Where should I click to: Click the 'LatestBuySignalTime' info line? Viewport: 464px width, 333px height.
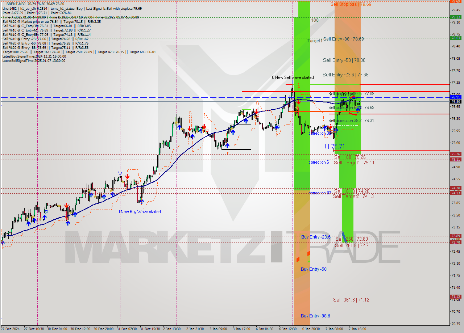[34, 56]
